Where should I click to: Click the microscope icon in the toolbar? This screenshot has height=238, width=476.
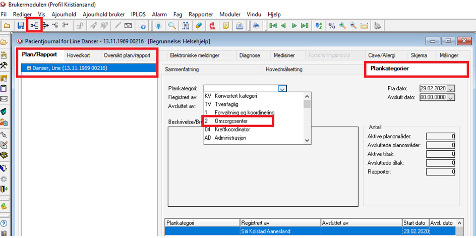tap(213, 25)
